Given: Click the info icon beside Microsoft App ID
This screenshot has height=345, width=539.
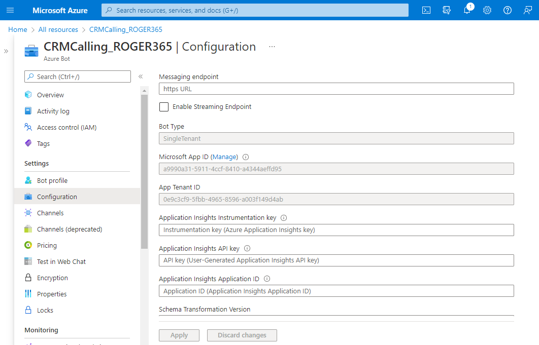Looking at the screenshot, I should (246, 157).
